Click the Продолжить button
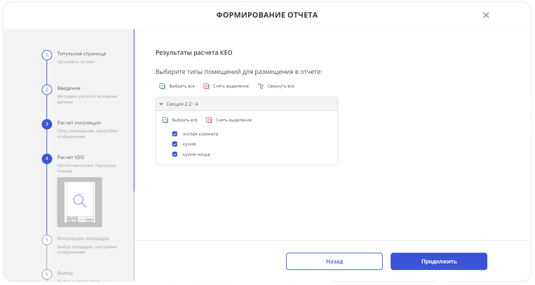 coord(439,261)
